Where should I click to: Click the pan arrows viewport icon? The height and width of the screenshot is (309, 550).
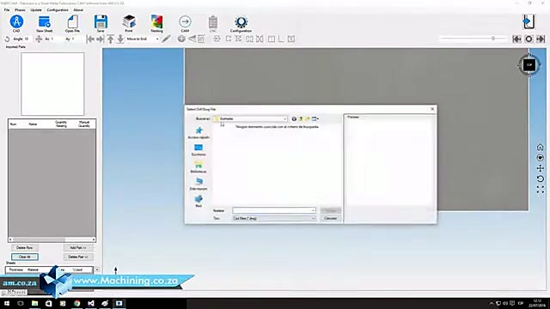click(x=541, y=168)
